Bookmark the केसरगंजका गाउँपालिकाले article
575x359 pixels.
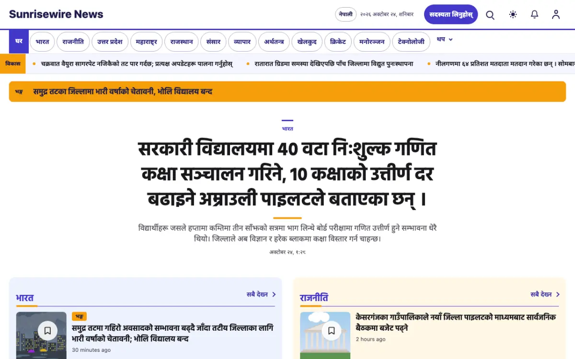(x=331, y=331)
